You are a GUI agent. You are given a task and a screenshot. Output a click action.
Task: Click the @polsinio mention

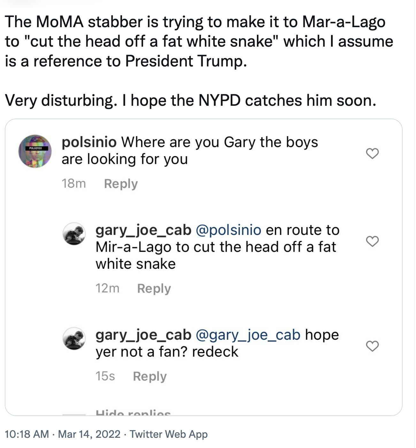pyautogui.click(x=228, y=230)
